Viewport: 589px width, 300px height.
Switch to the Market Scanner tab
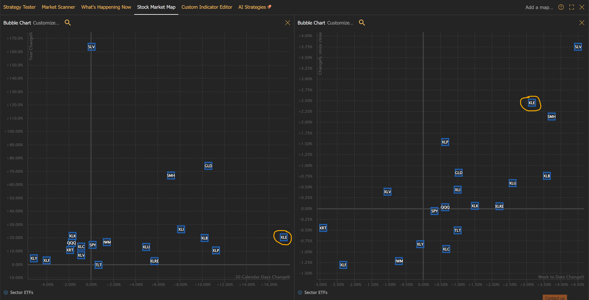pyautogui.click(x=58, y=7)
